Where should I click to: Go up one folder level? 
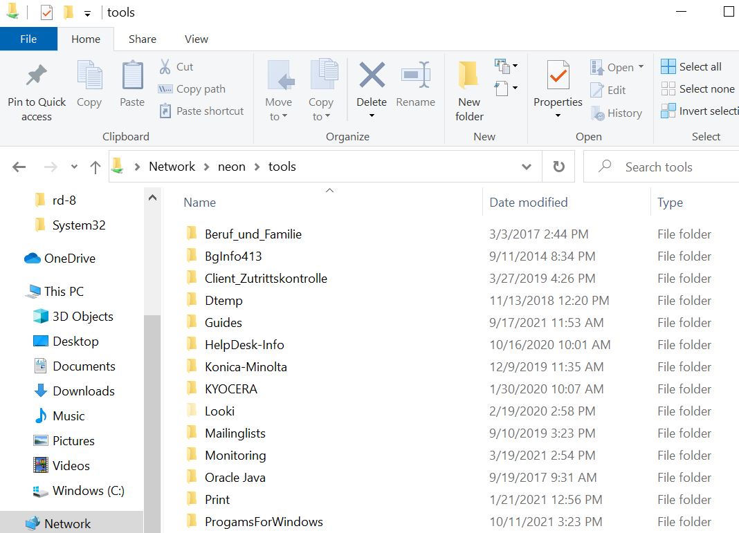[x=95, y=167]
